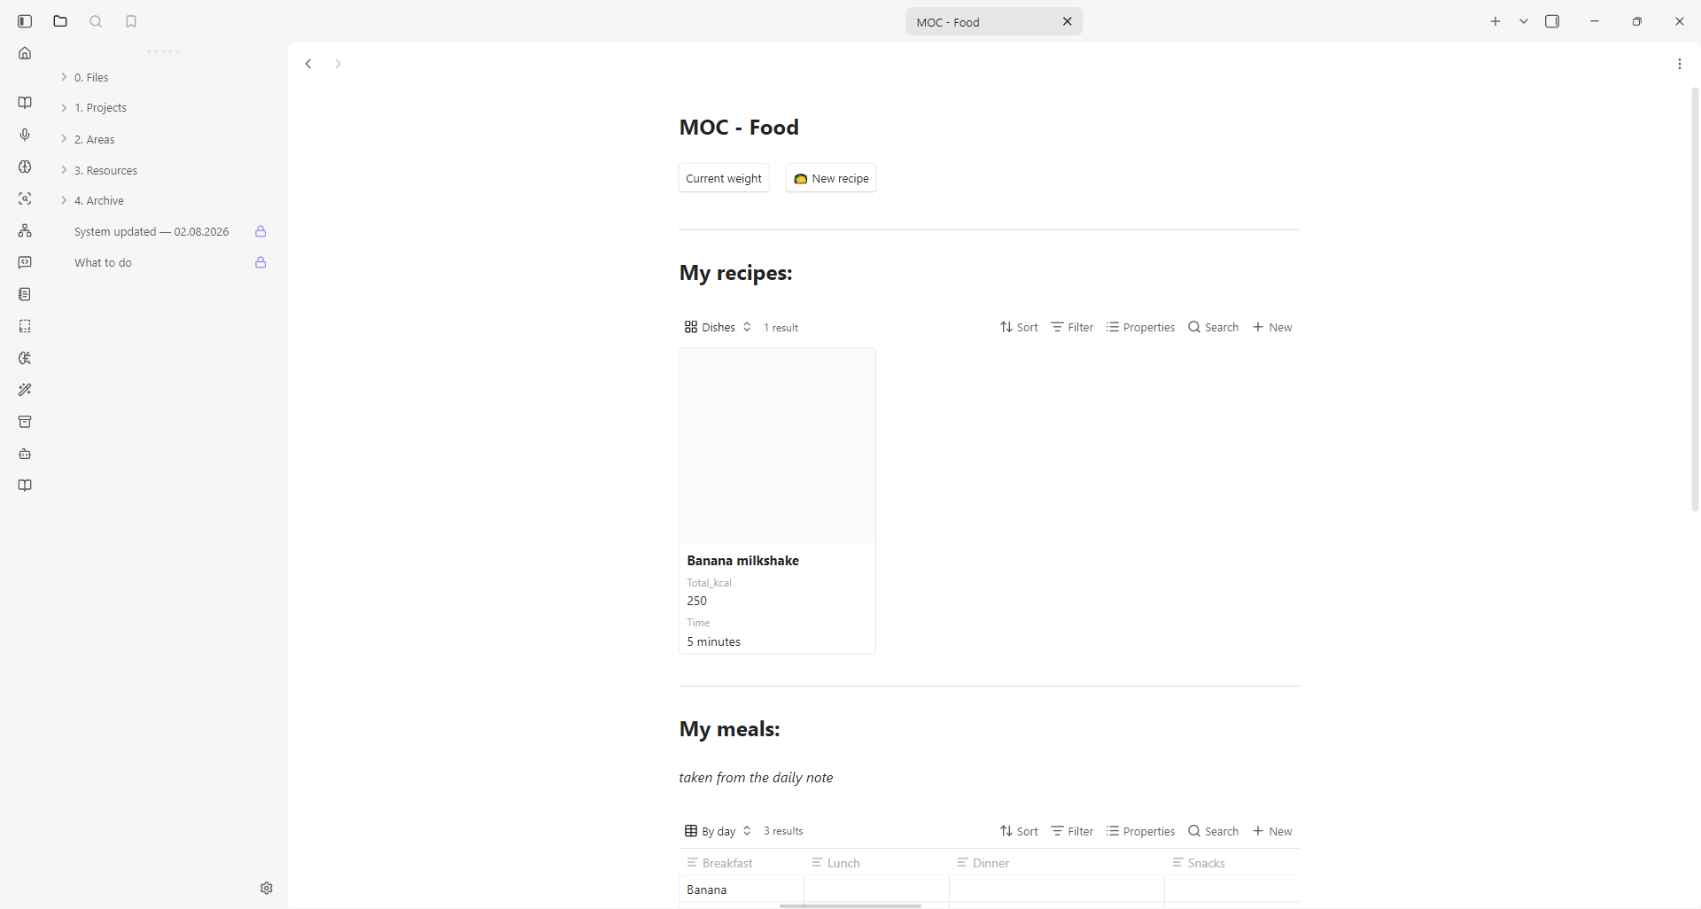Click the dashed-square canvas ribbon icon

tap(25, 326)
